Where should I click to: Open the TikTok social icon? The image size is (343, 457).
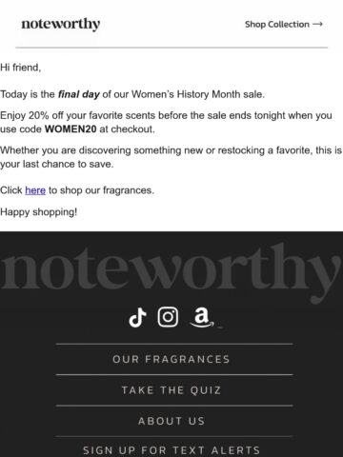coord(137,317)
